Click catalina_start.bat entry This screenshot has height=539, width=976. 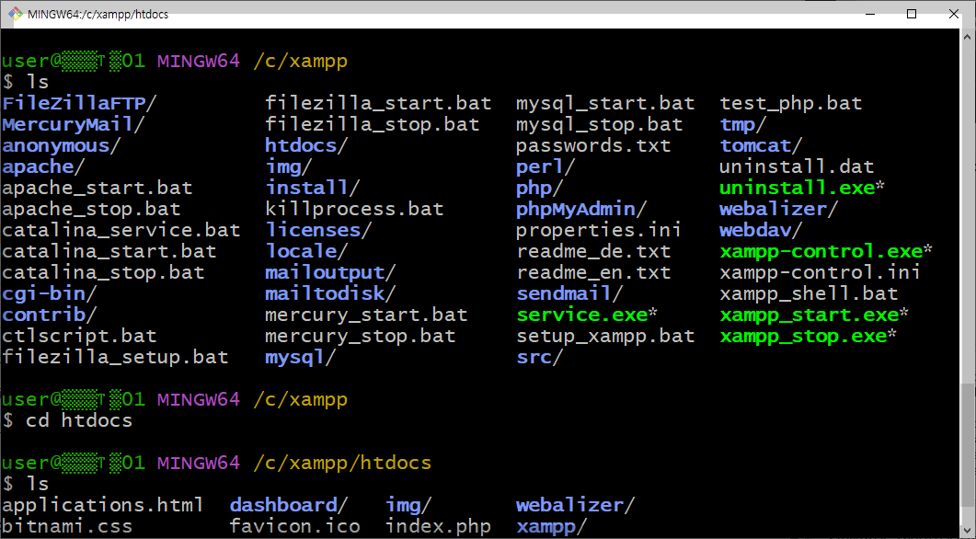pos(109,251)
